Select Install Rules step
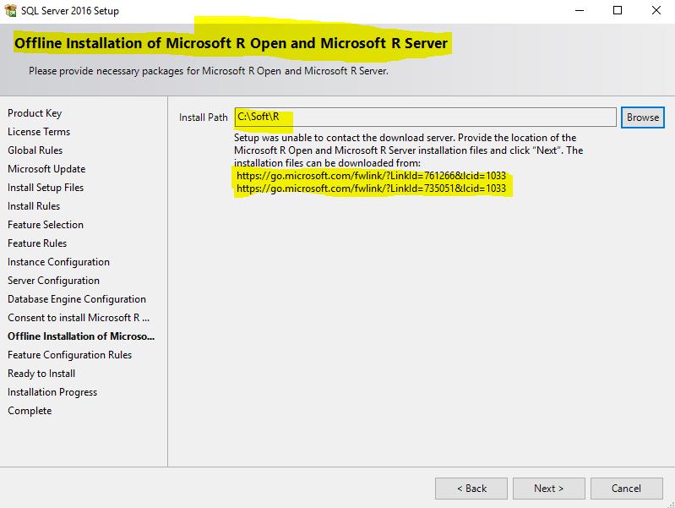This screenshot has height=508, width=675. tap(34, 206)
